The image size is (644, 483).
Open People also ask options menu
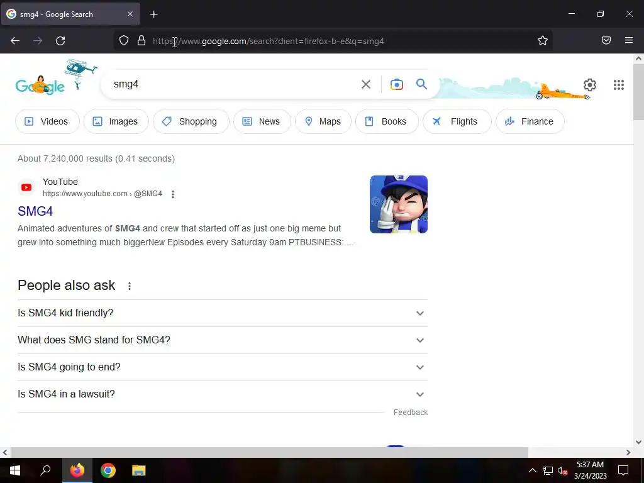(x=130, y=286)
